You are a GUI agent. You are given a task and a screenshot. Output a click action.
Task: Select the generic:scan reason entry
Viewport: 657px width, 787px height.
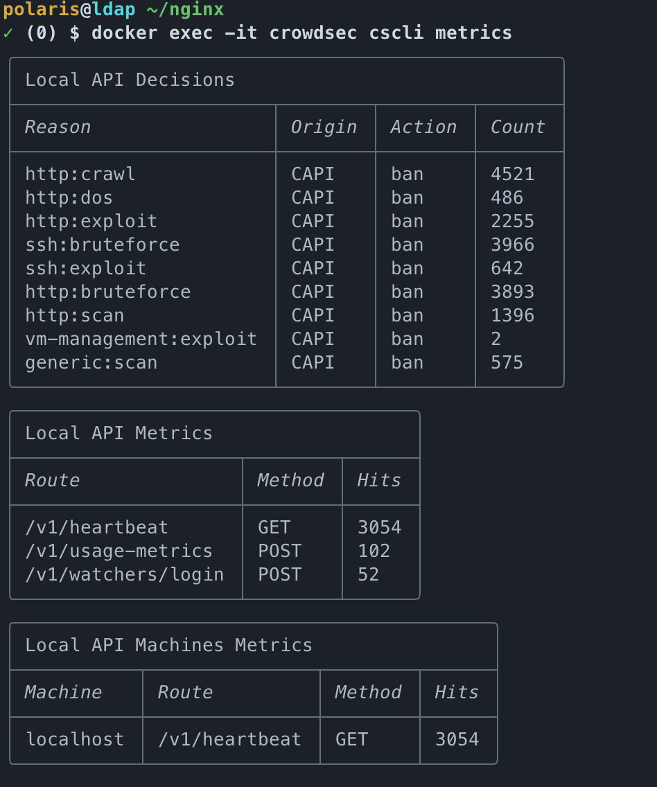coord(91,363)
